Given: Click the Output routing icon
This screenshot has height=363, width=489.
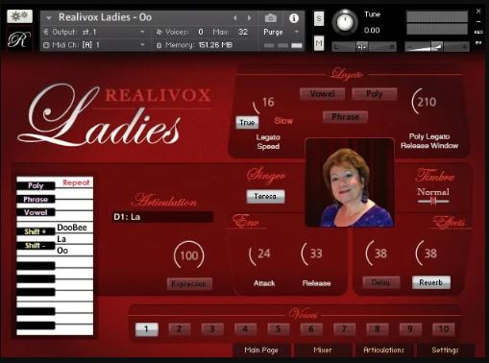Looking at the screenshot, I should (x=46, y=32).
